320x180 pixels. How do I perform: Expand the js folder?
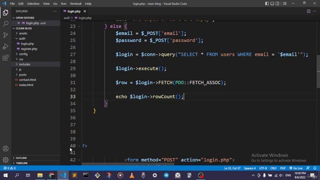[20, 69]
